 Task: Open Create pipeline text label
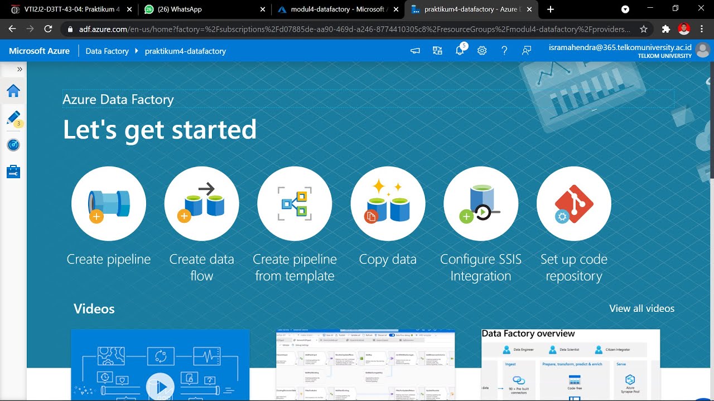tap(109, 260)
